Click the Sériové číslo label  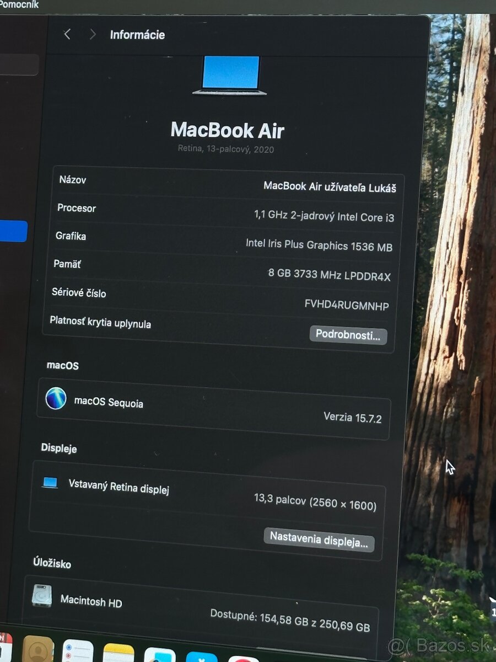(x=79, y=292)
